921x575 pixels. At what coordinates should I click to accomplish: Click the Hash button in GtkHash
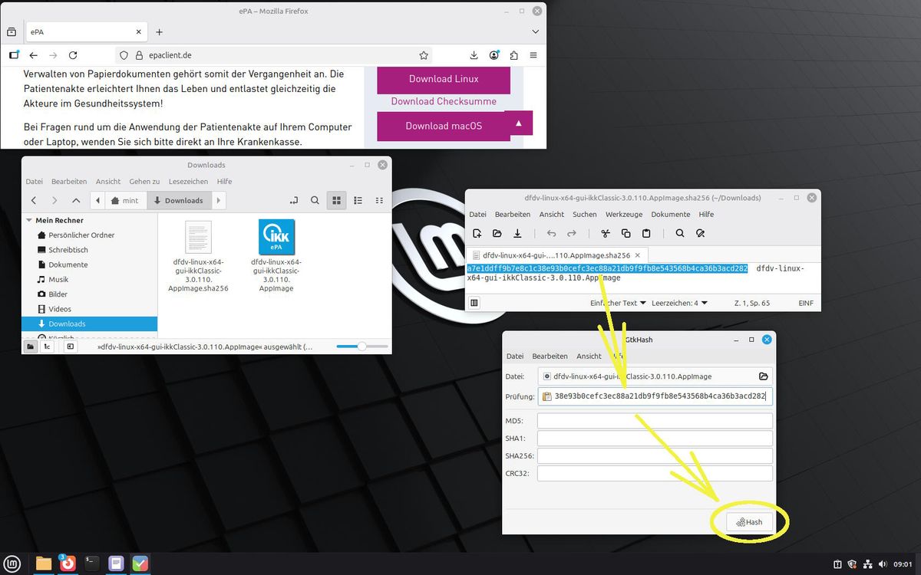pos(749,522)
